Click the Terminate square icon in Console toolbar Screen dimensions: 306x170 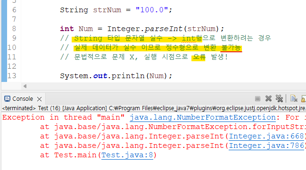pos(257,99)
